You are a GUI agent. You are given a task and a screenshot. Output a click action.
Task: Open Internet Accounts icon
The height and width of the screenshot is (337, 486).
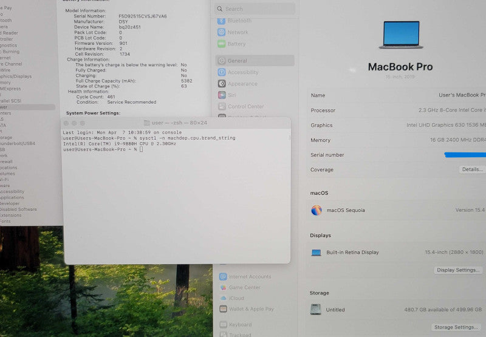pyautogui.click(x=223, y=277)
